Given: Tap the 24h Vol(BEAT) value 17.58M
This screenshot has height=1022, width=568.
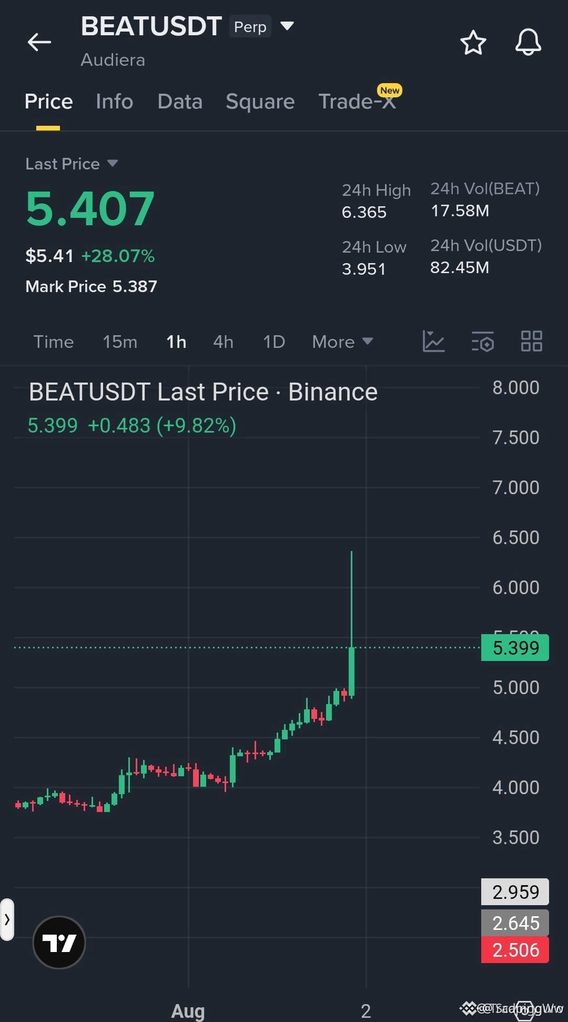Looking at the screenshot, I should [x=460, y=211].
